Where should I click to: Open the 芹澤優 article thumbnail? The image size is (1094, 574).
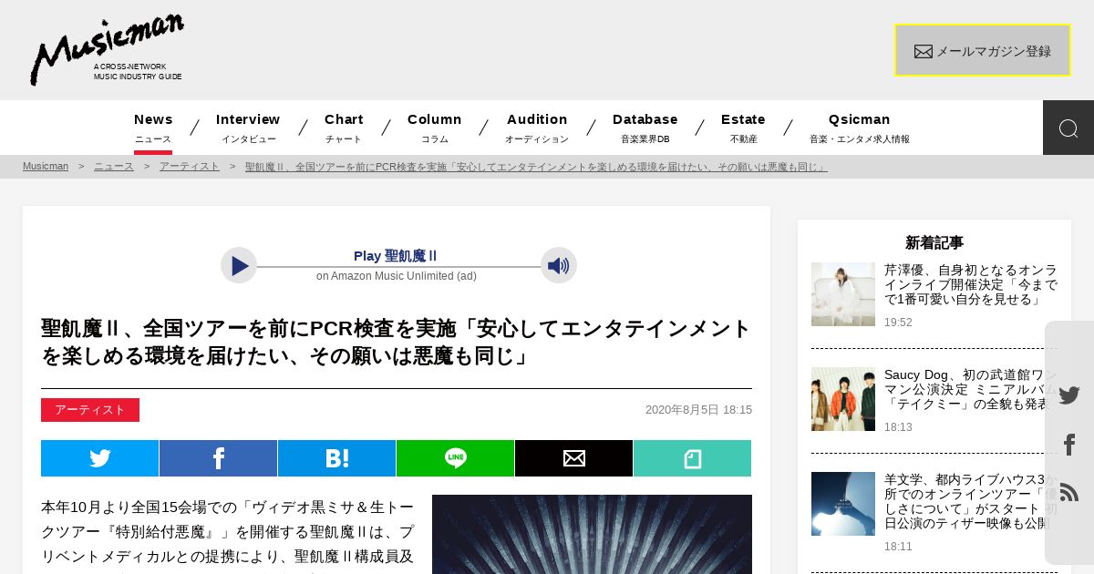pos(843,294)
